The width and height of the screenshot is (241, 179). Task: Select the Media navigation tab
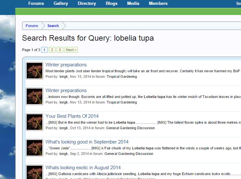[133, 4]
